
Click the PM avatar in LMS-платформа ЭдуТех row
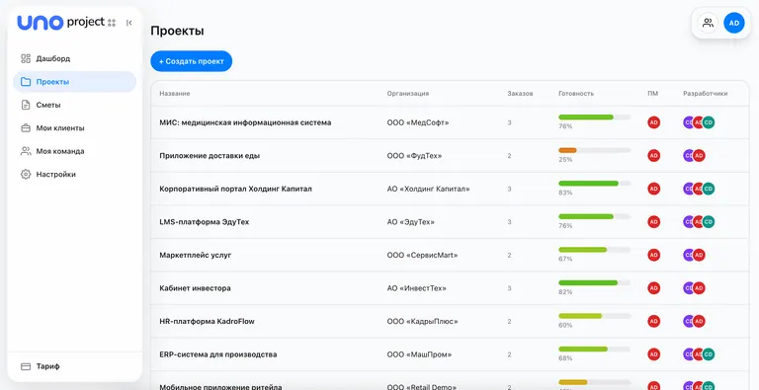click(654, 221)
